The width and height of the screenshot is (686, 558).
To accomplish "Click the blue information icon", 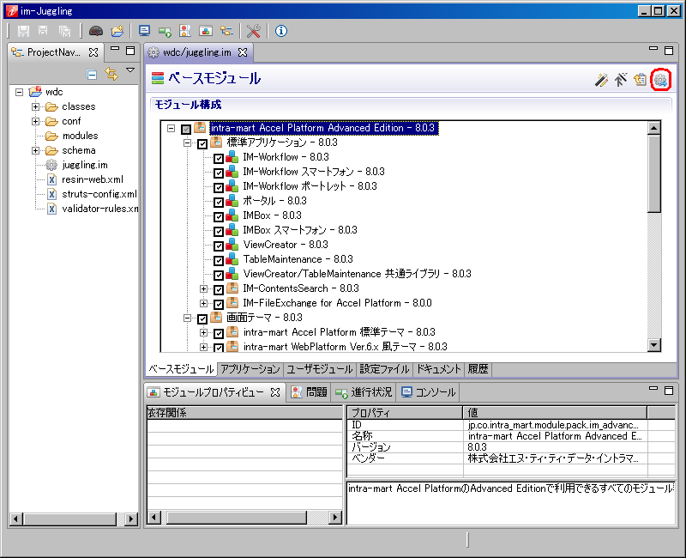I will tap(281, 31).
